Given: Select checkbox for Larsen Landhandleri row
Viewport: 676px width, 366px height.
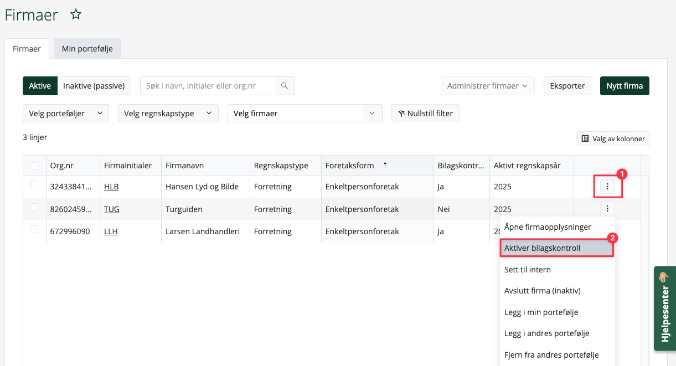Looking at the screenshot, I should pos(34,229).
